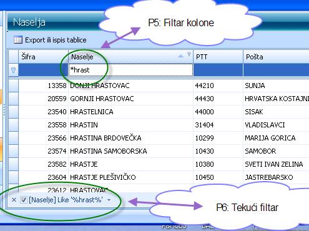This screenshot has width=309, height=231.
Task: Click PTT cell 10299
Action: click(218, 138)
